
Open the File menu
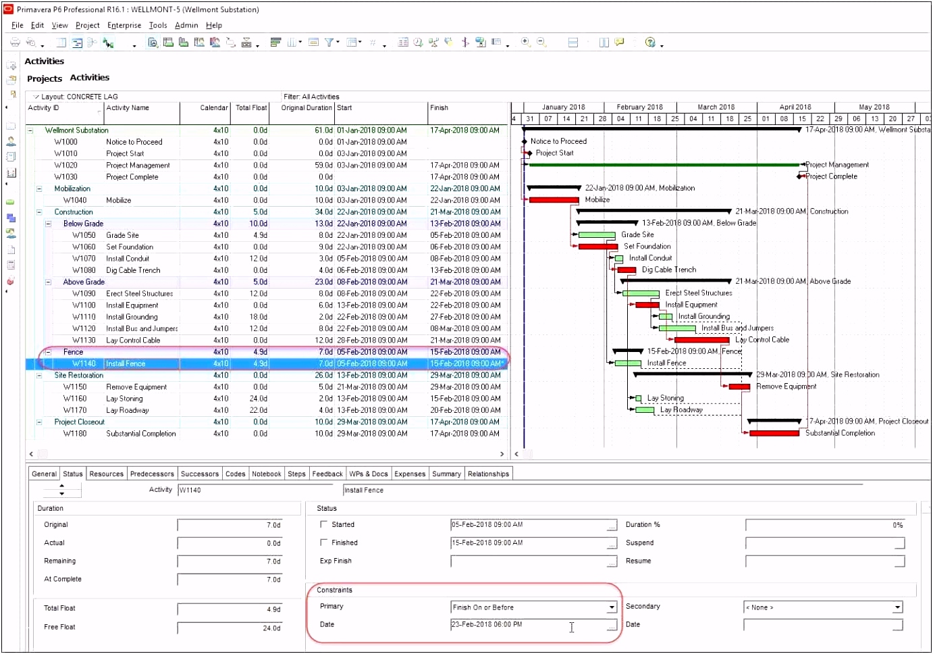coord(18,26)
